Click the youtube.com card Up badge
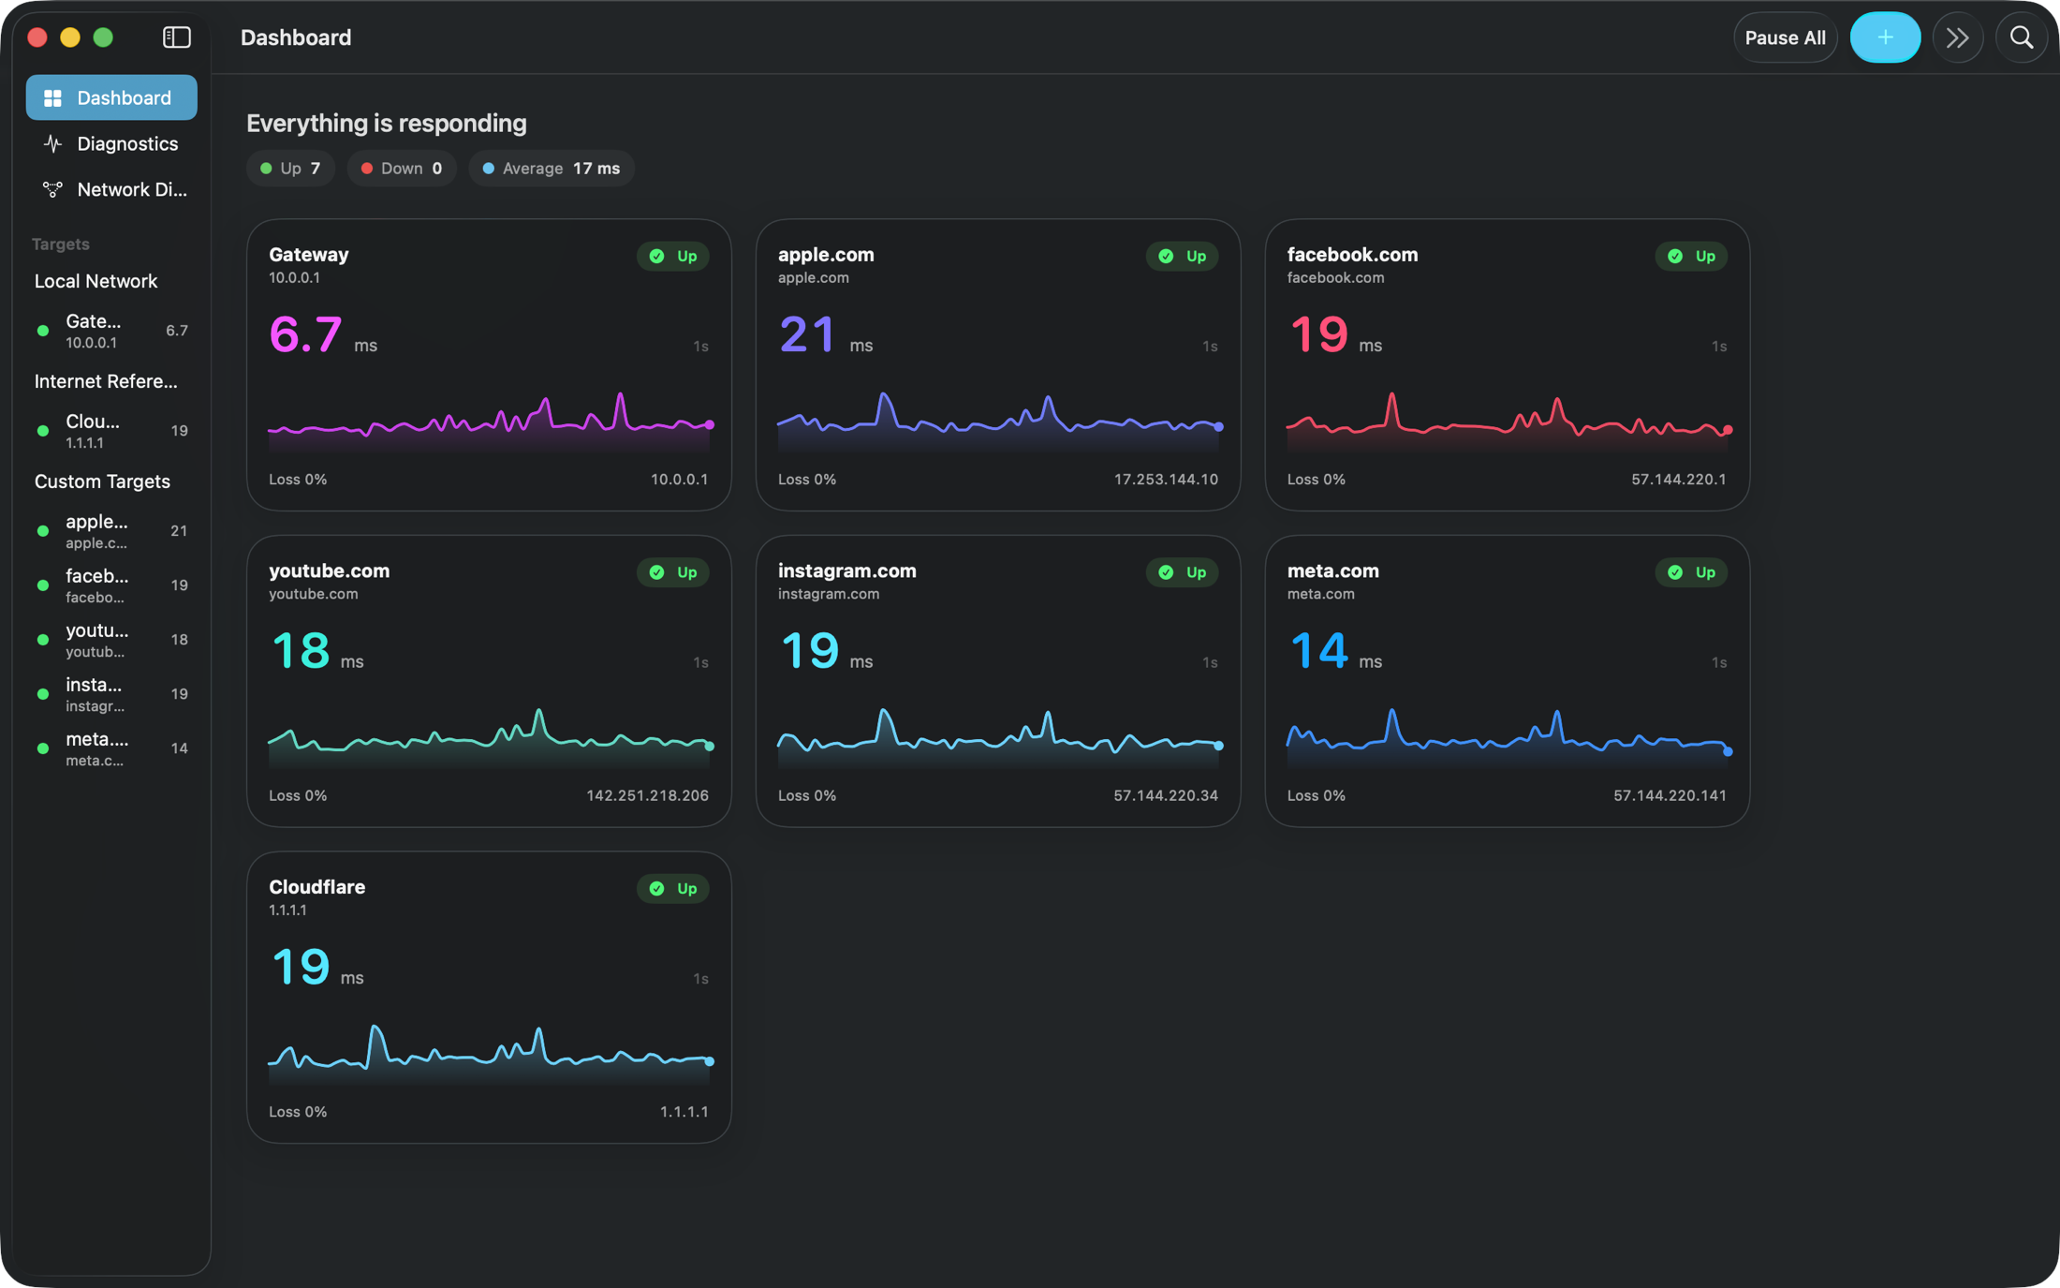 click(673, 572)
